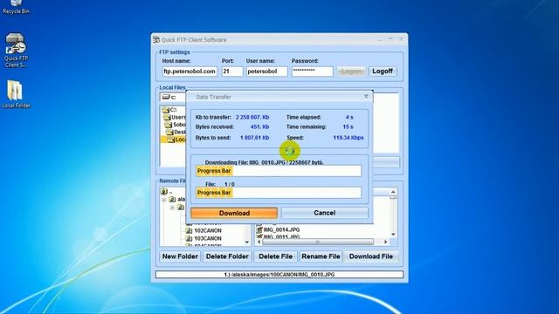Screen dimensions: 559x314
Task: Click the New Folder button
Action: tap(180, 256)
